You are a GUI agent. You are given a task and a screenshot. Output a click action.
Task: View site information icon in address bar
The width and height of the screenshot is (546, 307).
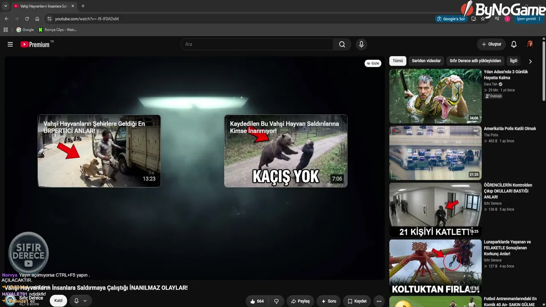[x=49, y=19]
